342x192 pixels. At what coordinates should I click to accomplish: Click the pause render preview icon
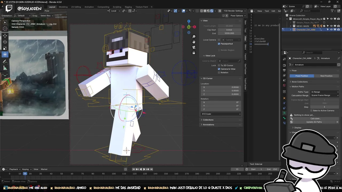pos(220,11)
